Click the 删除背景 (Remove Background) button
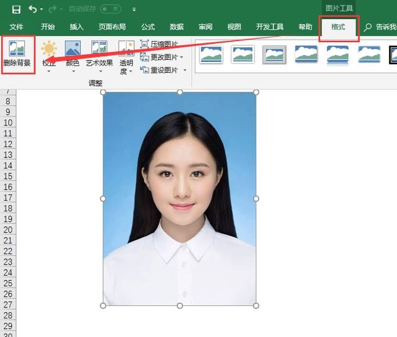 coord(17,55)
